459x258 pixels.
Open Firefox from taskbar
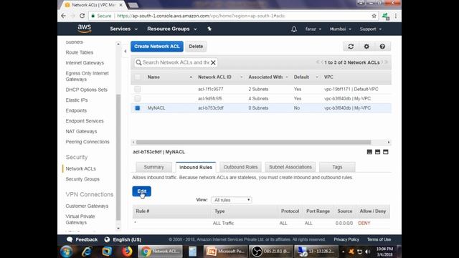127,252
